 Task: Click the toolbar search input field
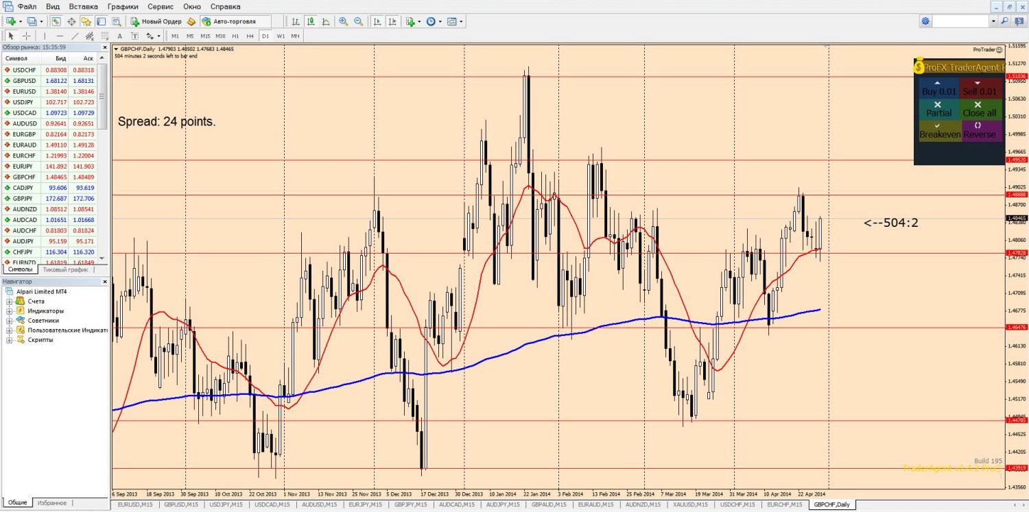coord(960,21)
